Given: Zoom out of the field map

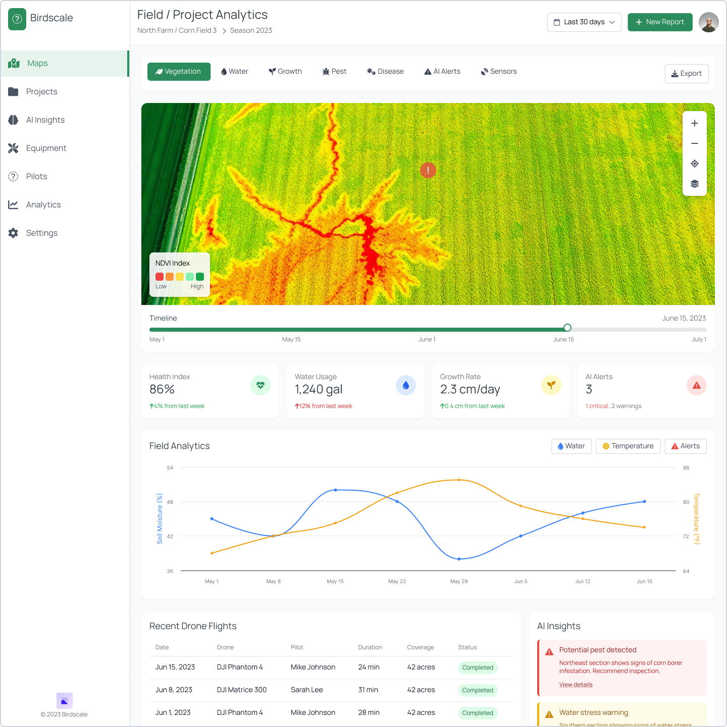Looking at the screenshot, I should 695,143.
